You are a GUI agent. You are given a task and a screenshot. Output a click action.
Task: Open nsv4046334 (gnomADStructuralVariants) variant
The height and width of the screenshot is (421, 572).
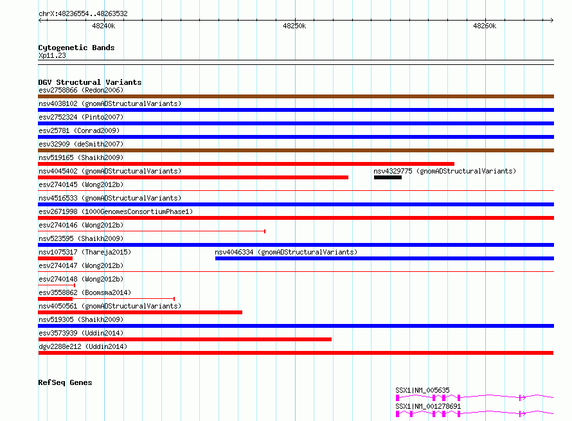click(x=286, y=252)
